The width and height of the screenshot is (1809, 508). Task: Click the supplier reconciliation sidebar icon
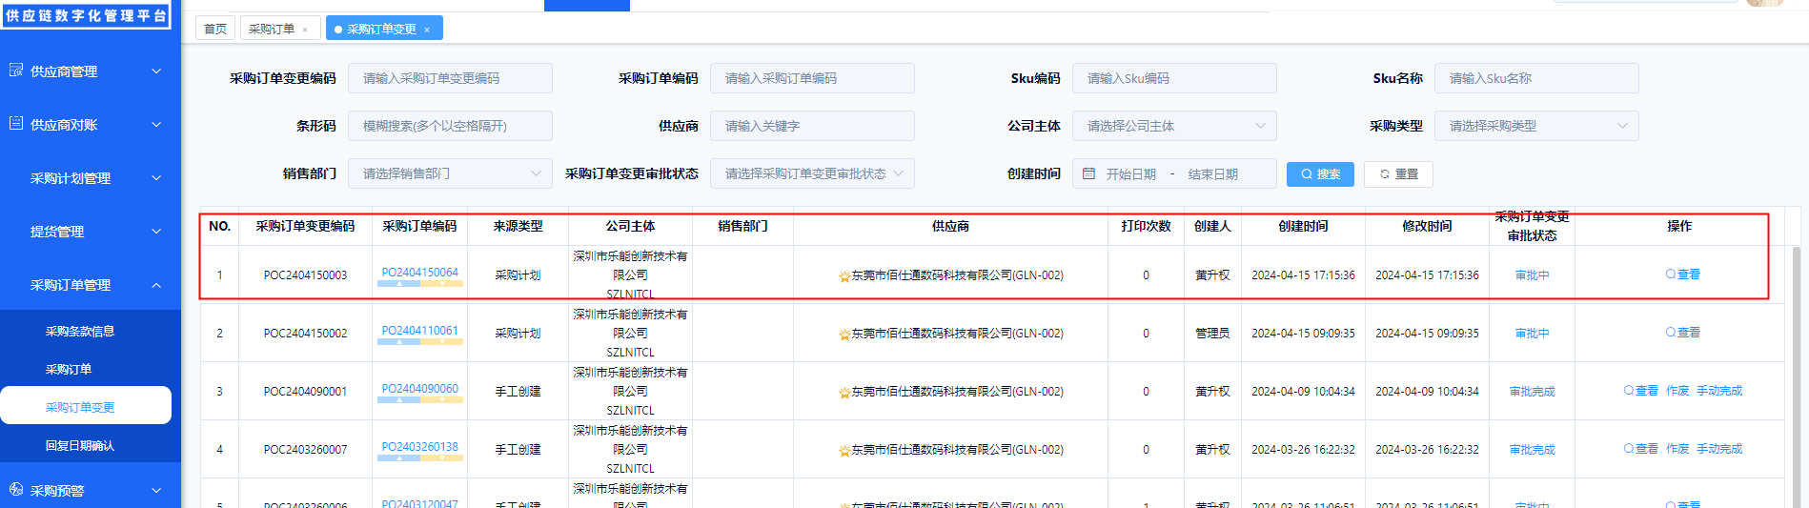16,124
